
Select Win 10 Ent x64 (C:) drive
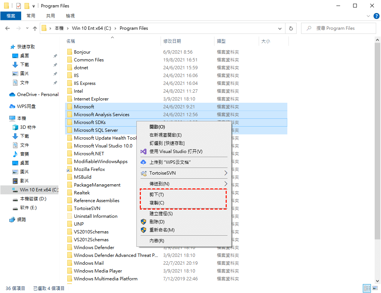pyautogui.click(x=29, y=190)
